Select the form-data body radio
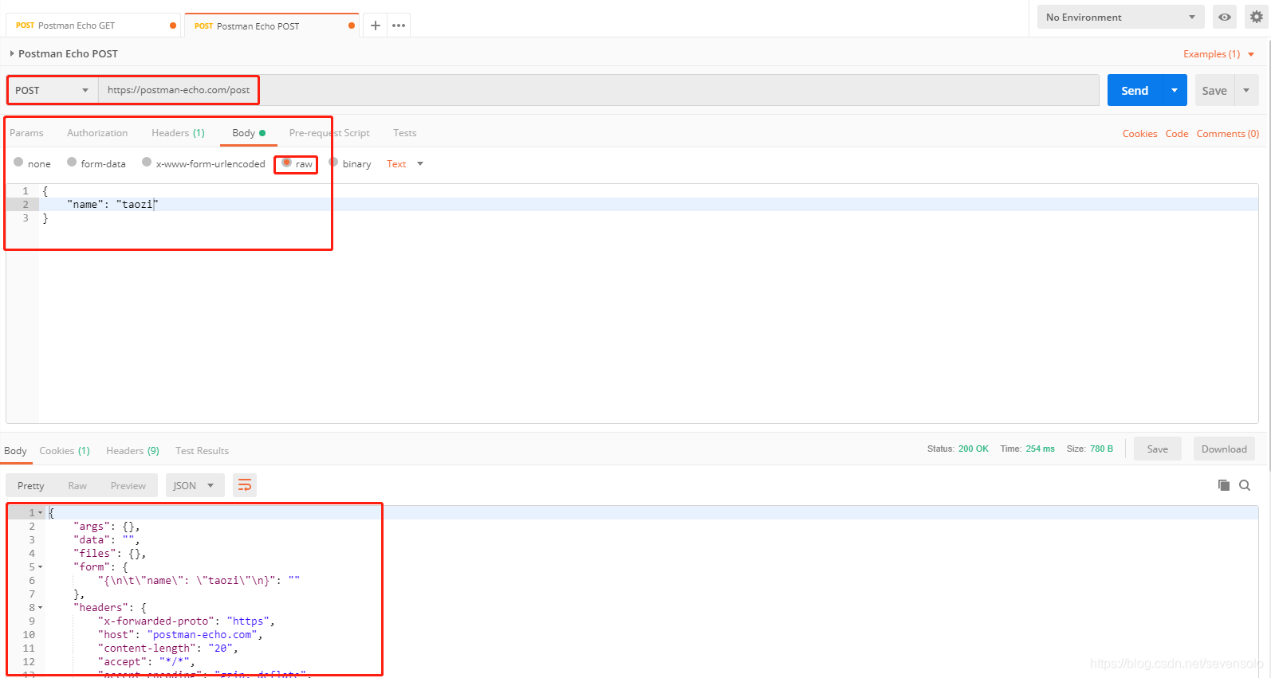Image resolution: width=1271 pixels, height=678 pixels. click(x=72, y=163)
